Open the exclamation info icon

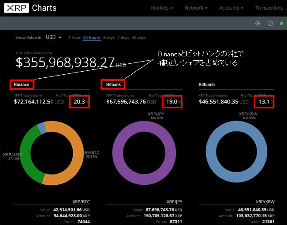pyautogui.click(x=270, y=23)
